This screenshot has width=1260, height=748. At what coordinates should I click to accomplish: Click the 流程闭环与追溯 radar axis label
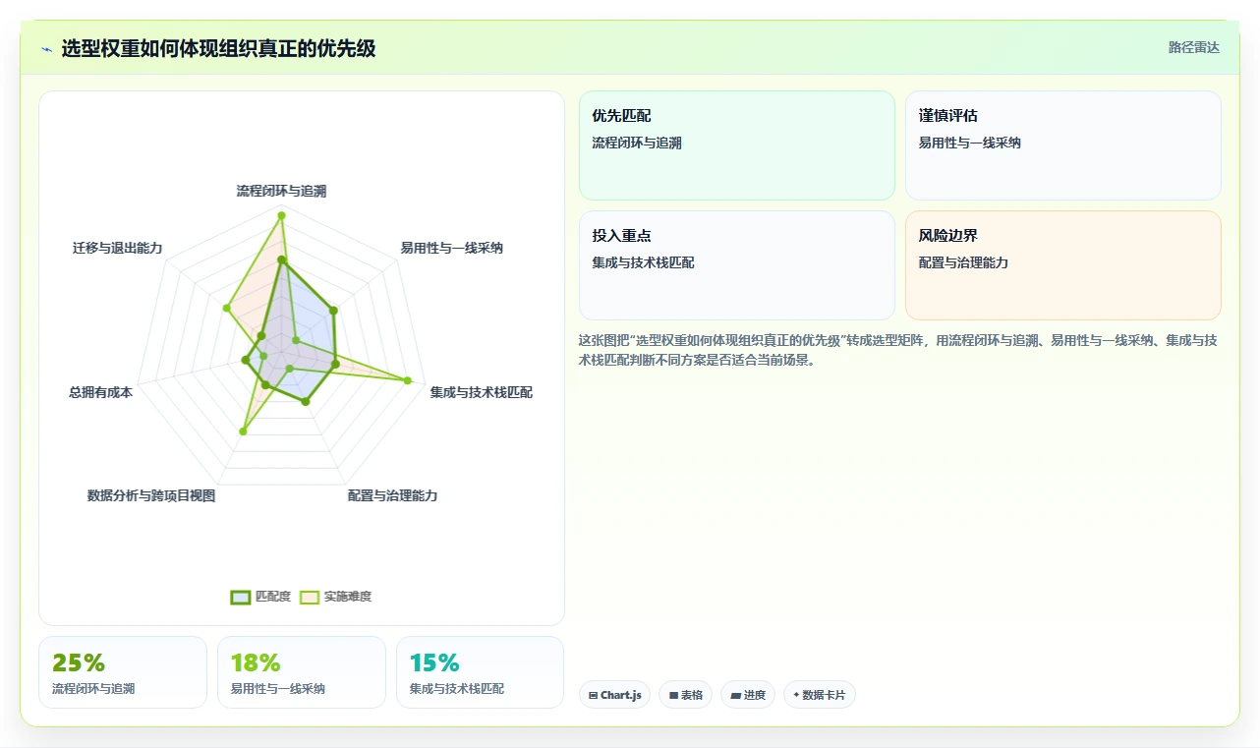pyautogui.click(x=281, y=191)
